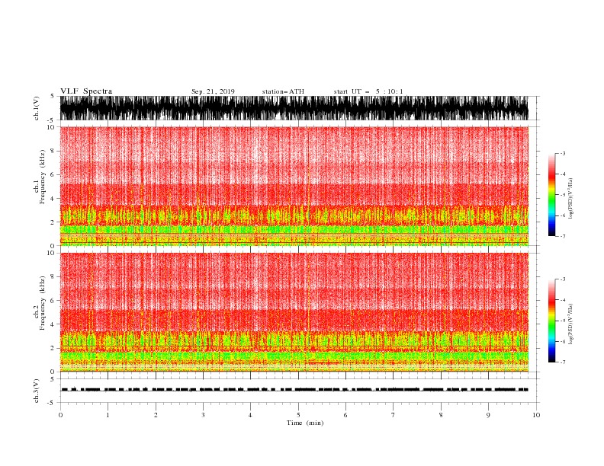Image resolution: width=604 pixels, height=466 pixels.
Task: Click tick label "1" on the time axis
Action: (x=108, y=415)
